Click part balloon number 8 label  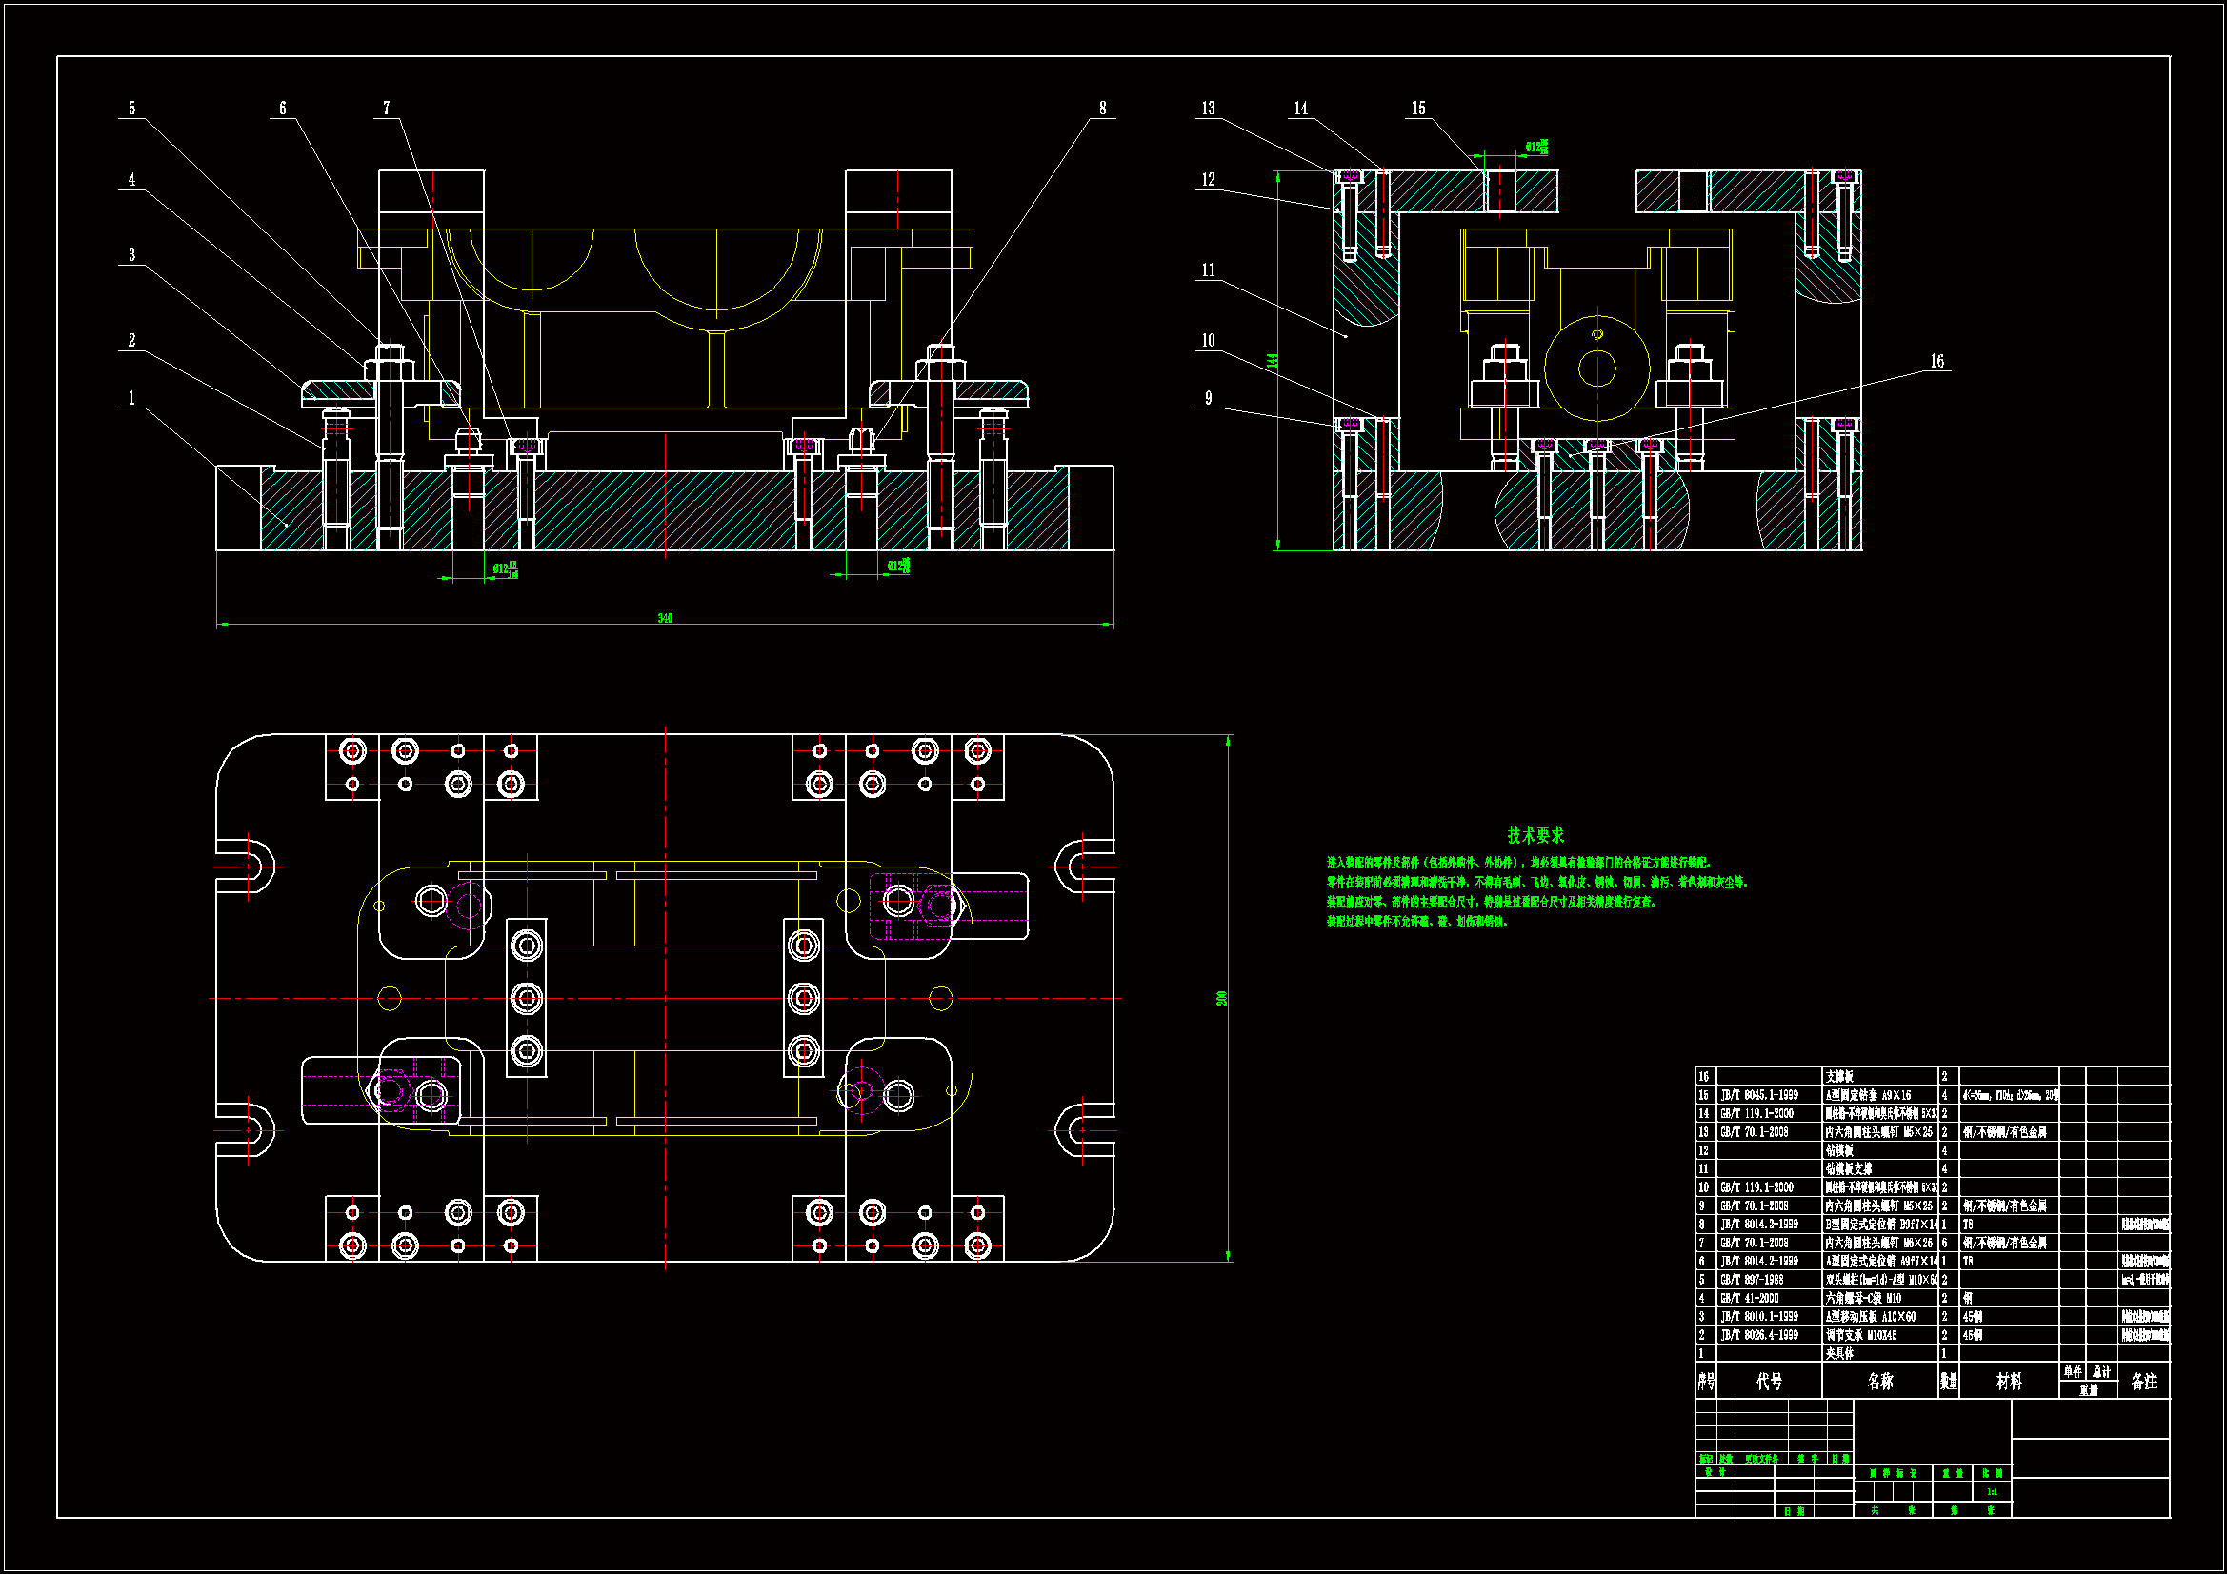pyautogui.click(x=1102, y=109)
